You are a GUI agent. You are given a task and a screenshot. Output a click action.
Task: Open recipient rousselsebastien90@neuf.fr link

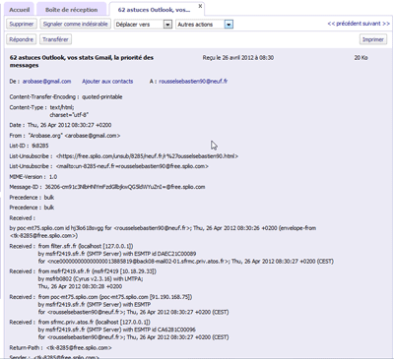tap(193, 82)
